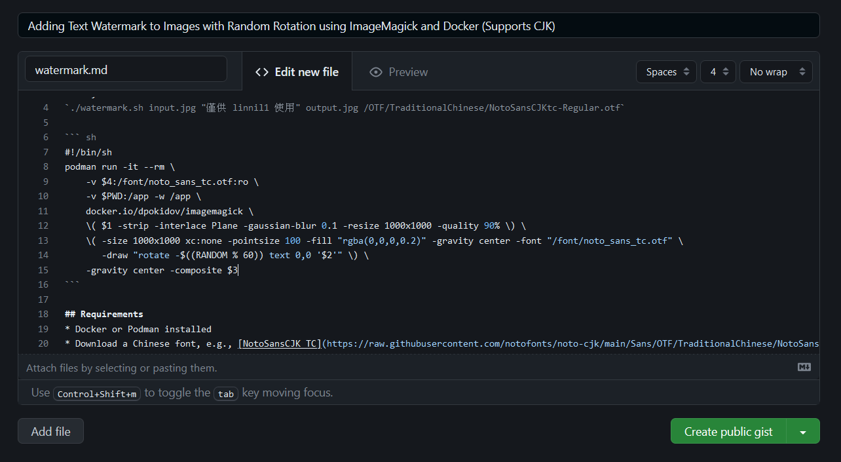841x462 pixels.
Task: Click the '-gravity center -composite $3' line
Action: pyautogui.click(x=162, y=270)
